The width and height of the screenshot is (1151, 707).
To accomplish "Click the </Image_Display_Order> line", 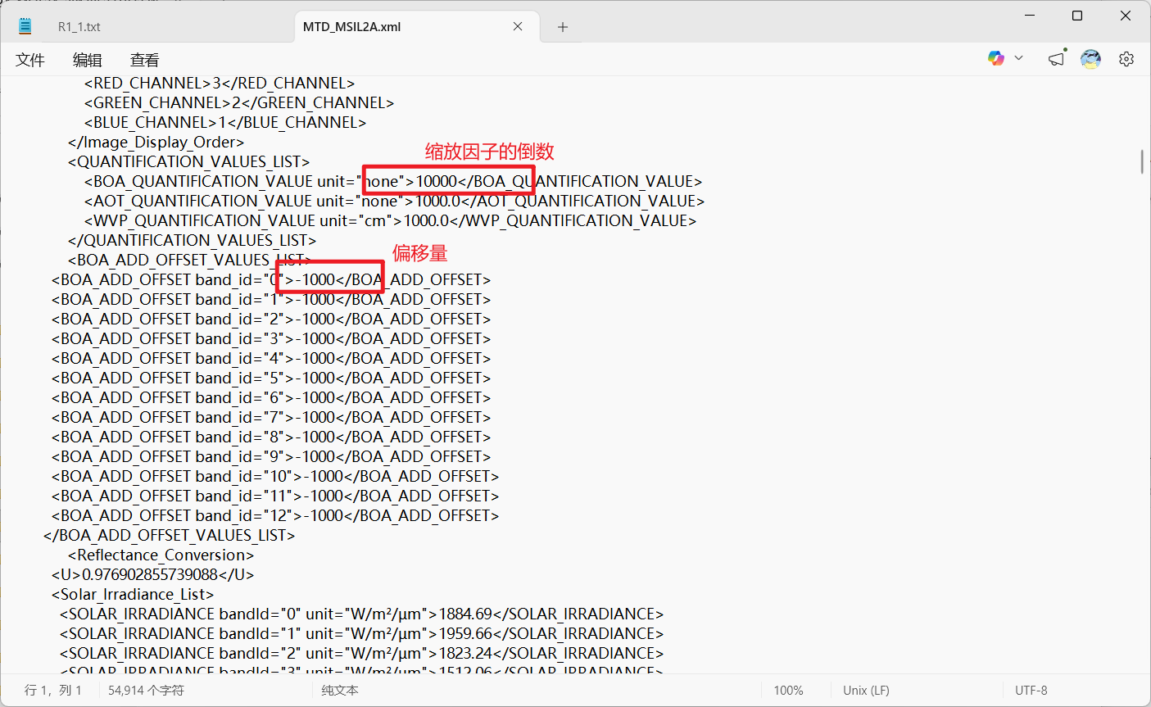I will point(156,142).
